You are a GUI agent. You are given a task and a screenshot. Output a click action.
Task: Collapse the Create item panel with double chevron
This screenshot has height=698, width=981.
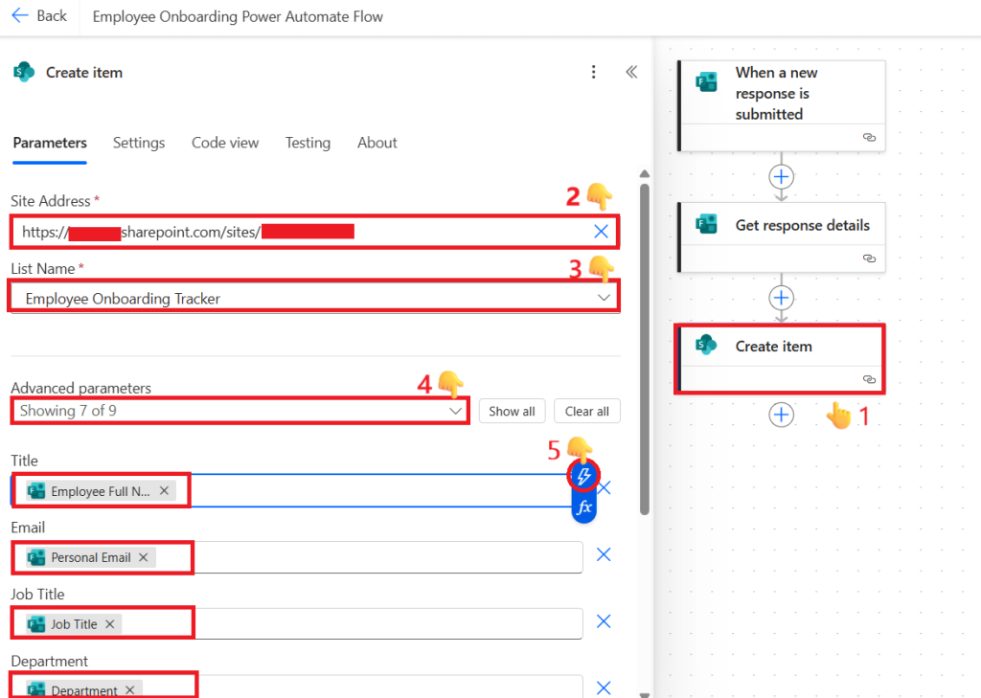[631, 72]
